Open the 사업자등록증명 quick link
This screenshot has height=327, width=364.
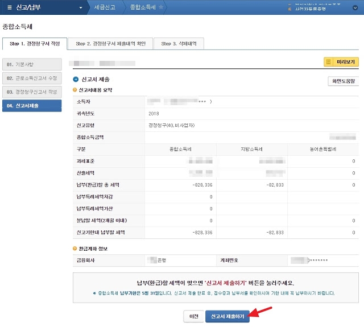coord(311,9)
